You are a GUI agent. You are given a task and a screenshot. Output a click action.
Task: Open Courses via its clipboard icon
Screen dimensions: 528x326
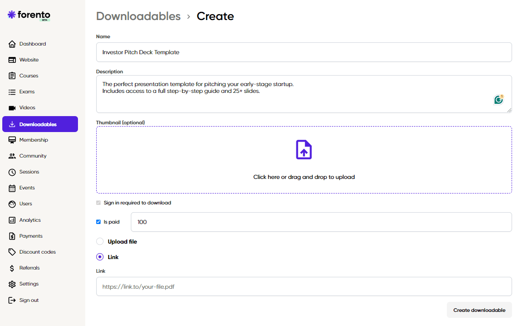coord(12,76)
